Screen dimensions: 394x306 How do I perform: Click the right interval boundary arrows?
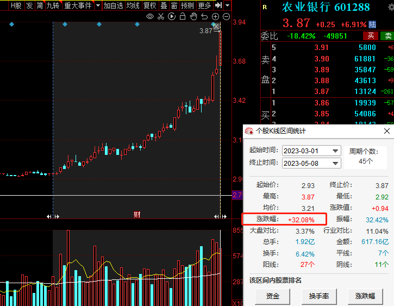point(221,216)
